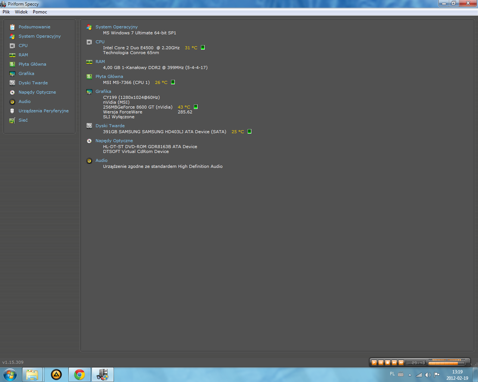Click the Technologia Conroe 65nm text
Screen dimensions: 478x382
pyautogui.click(x=131, y=53)
